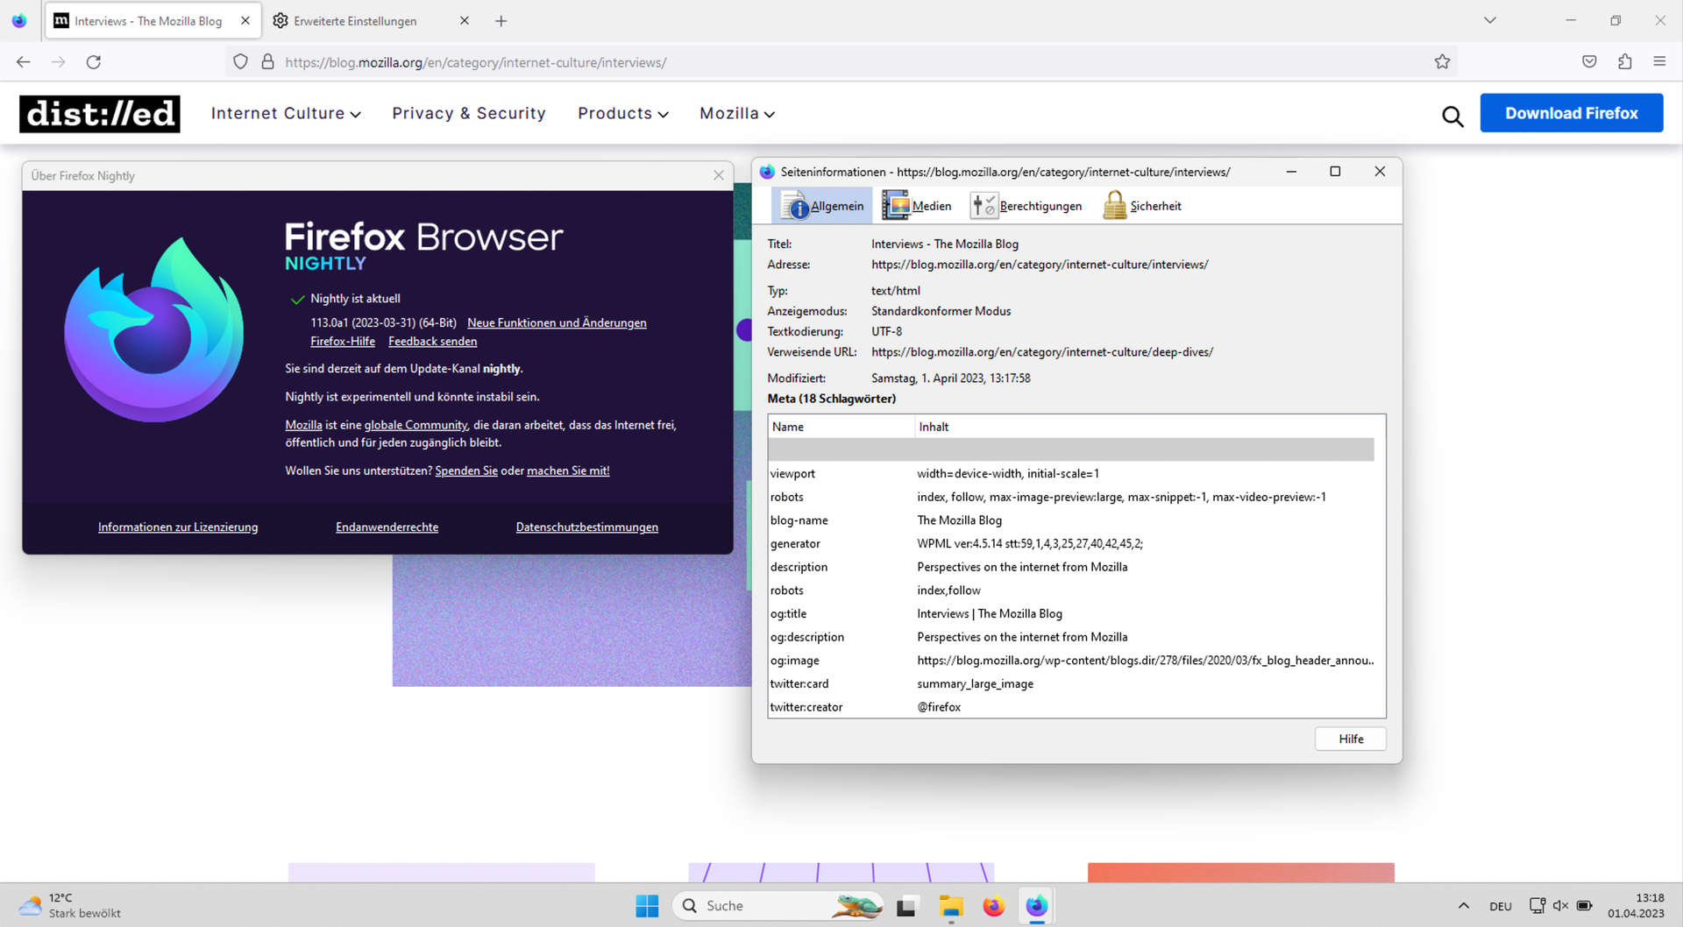Expand the Mozilla navigation dropdown
Image resolution: width=1683 pixels, height=927 pixels.
[736, 114]
